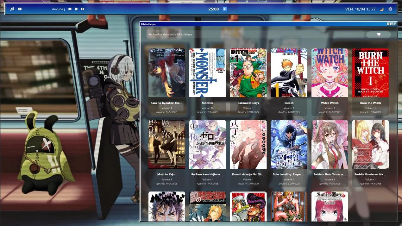Open Witch Watch cover
The image size is (402, 226).
pos(330,73)
